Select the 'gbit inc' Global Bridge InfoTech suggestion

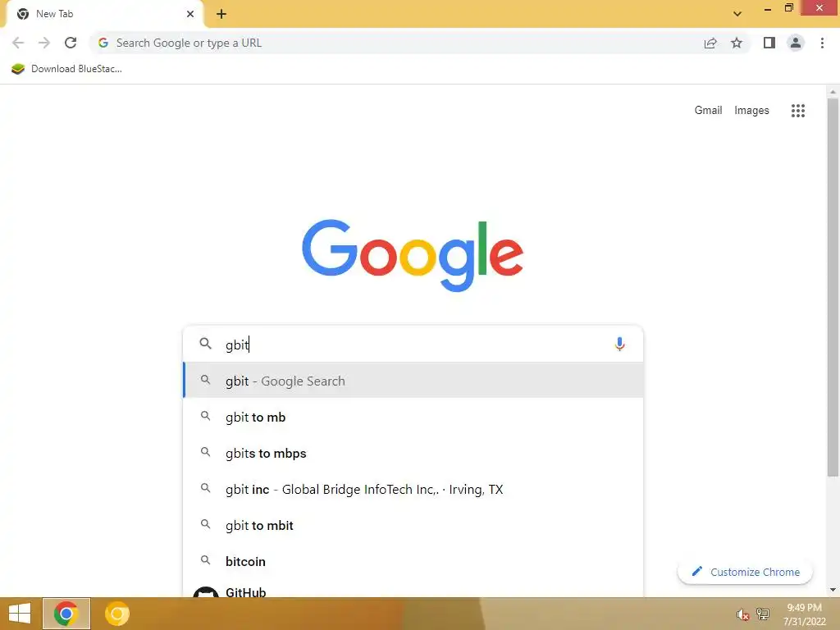[x=413, y=489]
